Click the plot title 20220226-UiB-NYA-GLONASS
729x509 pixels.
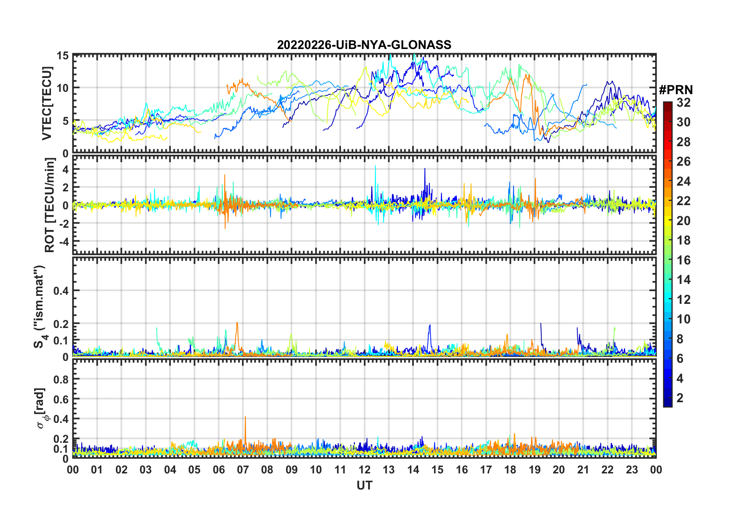[x=364, y=45]
